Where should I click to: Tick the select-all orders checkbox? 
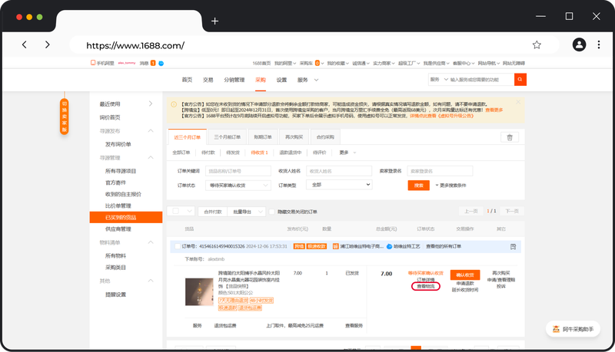(x=176, y=211)
